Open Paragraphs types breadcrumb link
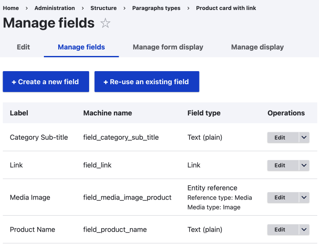Screen dimensions: 319x246 pos(156,8)
